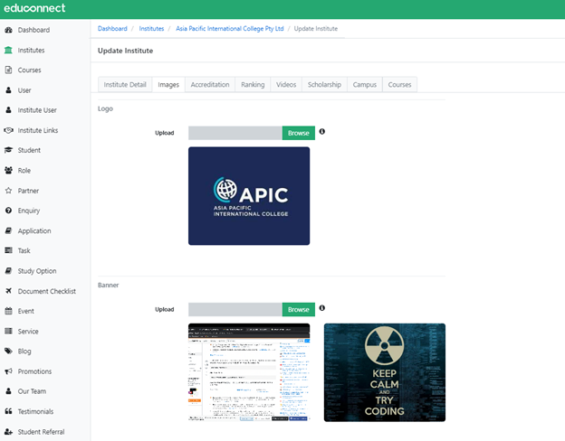
Task: Click the 'Update Institute' breadcrumb text
Action: [316, 28]
